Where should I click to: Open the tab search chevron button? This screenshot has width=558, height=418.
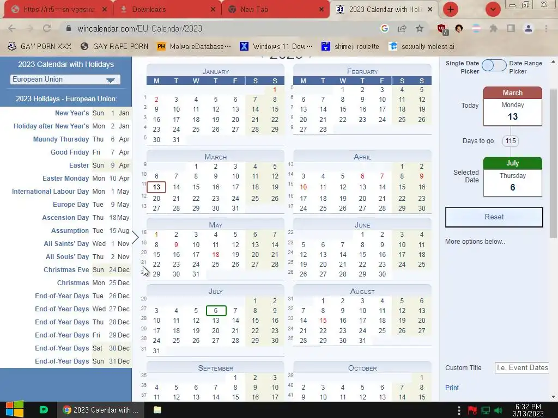tap(493, 9)
